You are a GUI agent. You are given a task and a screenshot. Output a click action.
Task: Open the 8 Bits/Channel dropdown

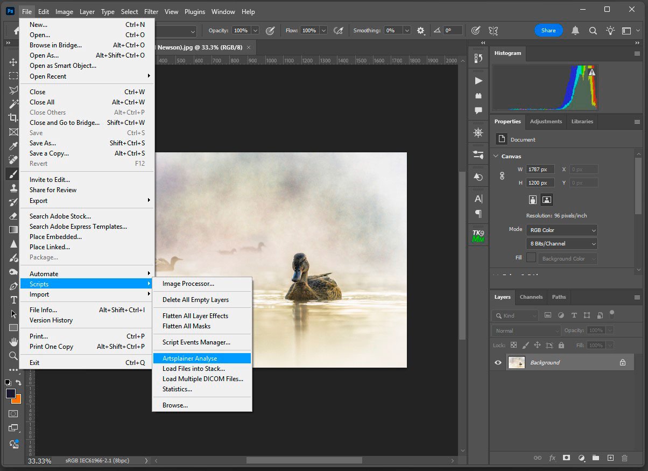(561, 243)
